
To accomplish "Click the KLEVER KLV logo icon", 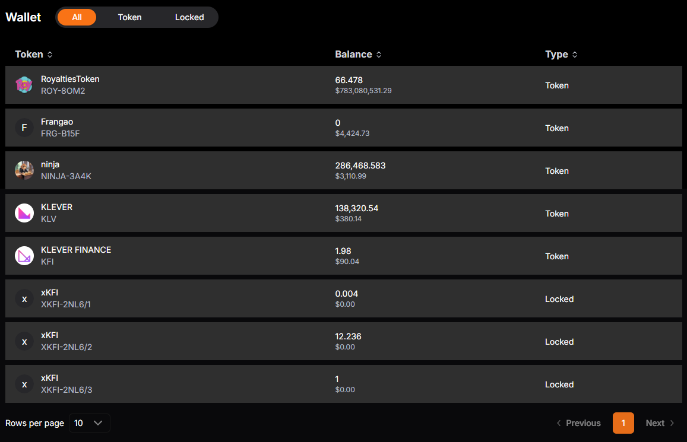I will 24,213.
